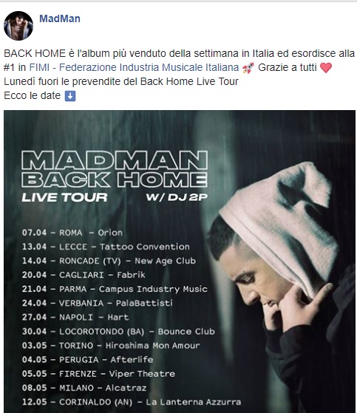Click the PARMA Campus Industry Music line
357x413 pixels.
[115, 289]
